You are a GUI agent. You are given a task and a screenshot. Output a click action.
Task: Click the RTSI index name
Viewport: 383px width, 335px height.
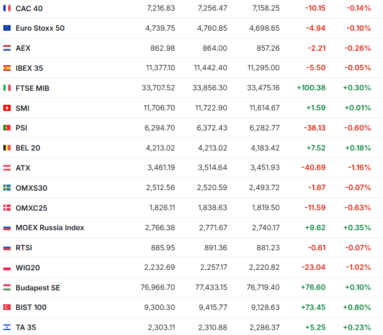click(x=25, y=247)
